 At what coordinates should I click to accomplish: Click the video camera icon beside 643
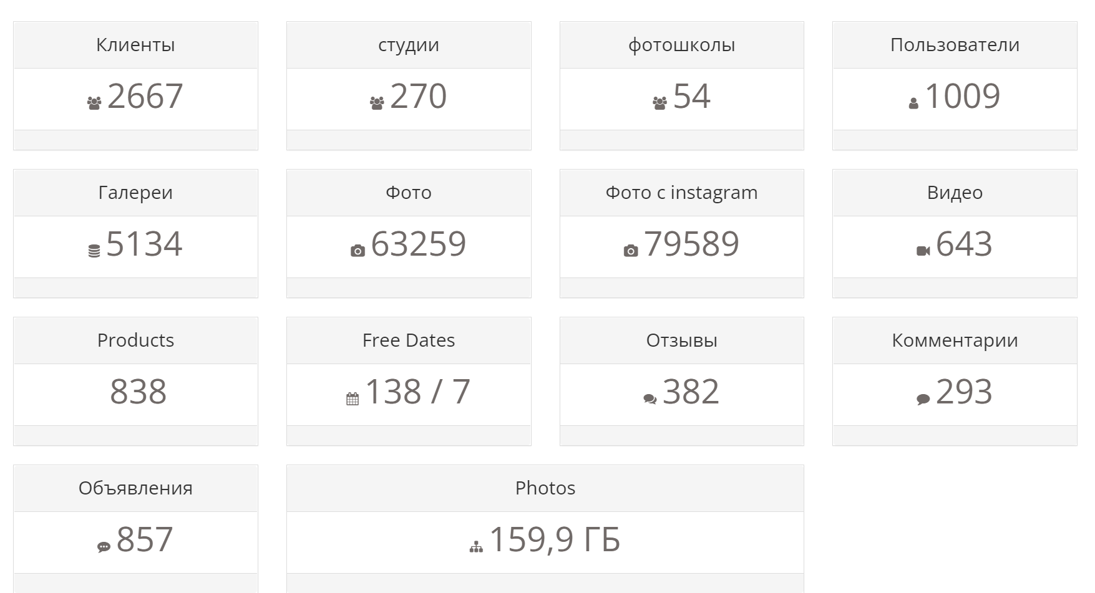coord(923,251)
